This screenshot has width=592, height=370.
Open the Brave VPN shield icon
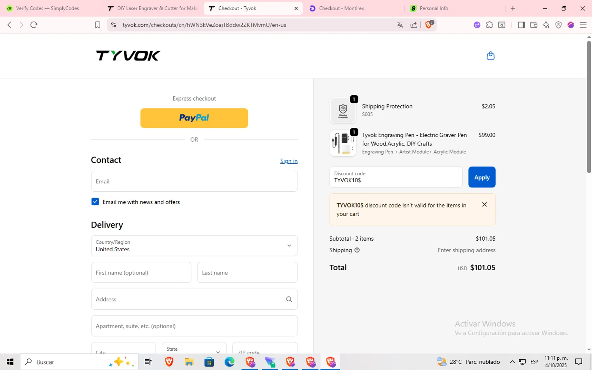tap(558, 25)
